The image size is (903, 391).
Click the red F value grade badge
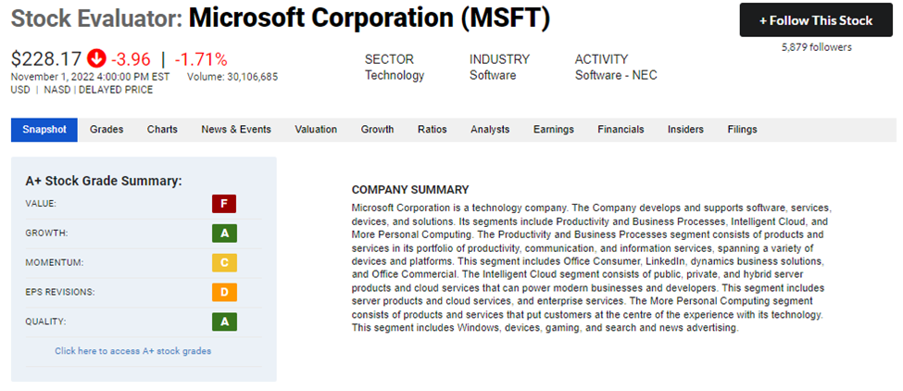pos(224,204)
